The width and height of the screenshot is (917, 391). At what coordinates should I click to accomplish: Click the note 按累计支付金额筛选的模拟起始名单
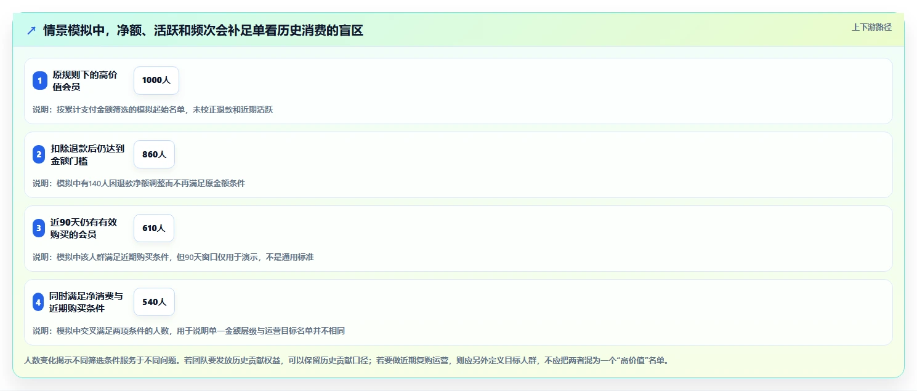pos(153,109)
